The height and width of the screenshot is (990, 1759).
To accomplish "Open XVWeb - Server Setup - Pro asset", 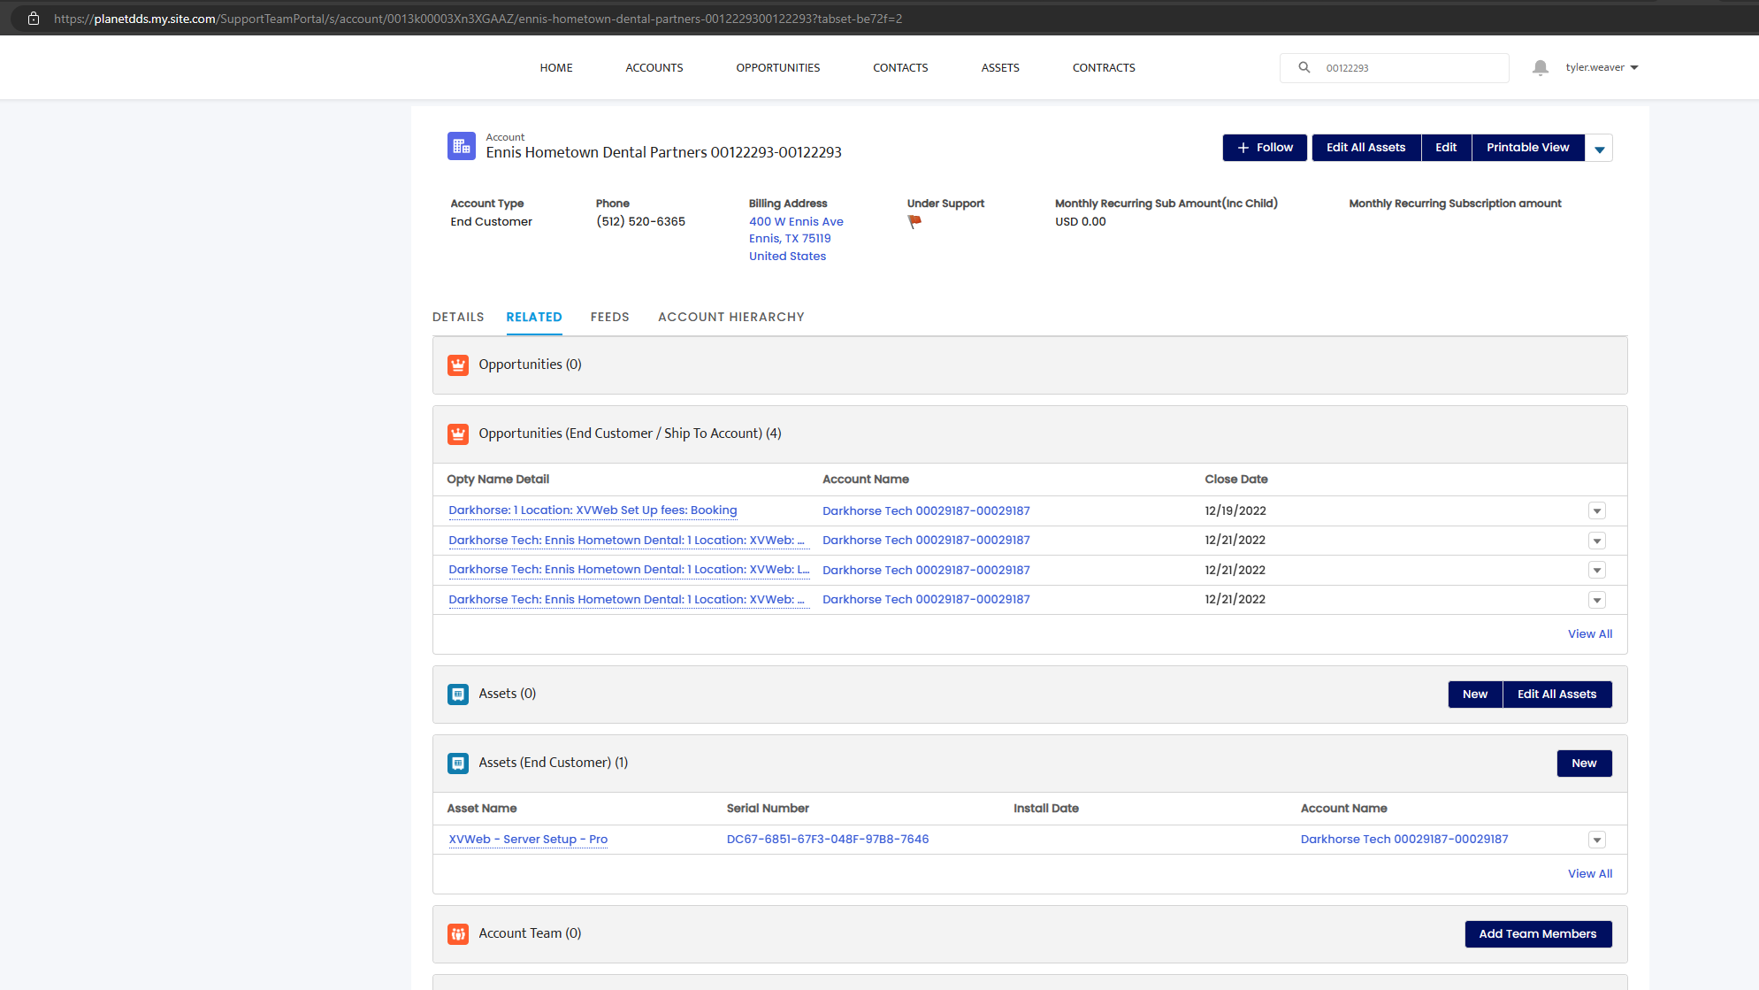I will pos(528,840).
